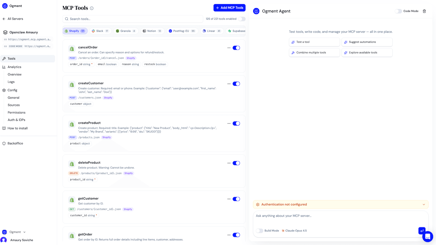Screen dimensions: 436x245
Task: Open the ellipsis menu for getOrder
Action: tap(229, 235)
